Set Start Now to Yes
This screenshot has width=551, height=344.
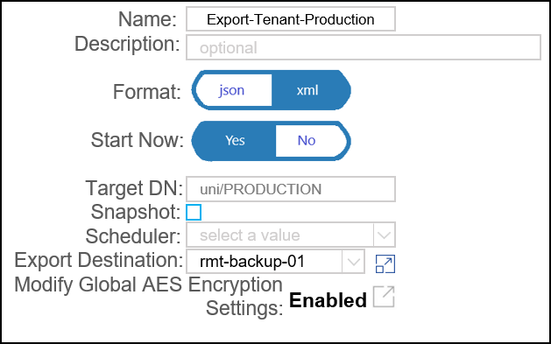tap(234, 141)
